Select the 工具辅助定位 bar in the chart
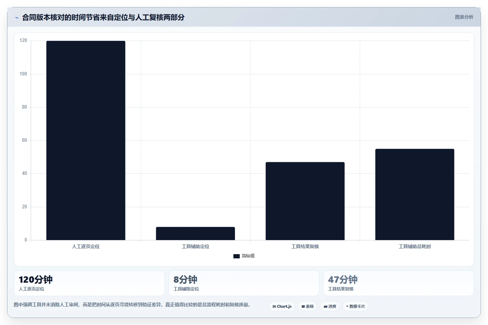Screen dimensions: 488x325 click(195, 233)
